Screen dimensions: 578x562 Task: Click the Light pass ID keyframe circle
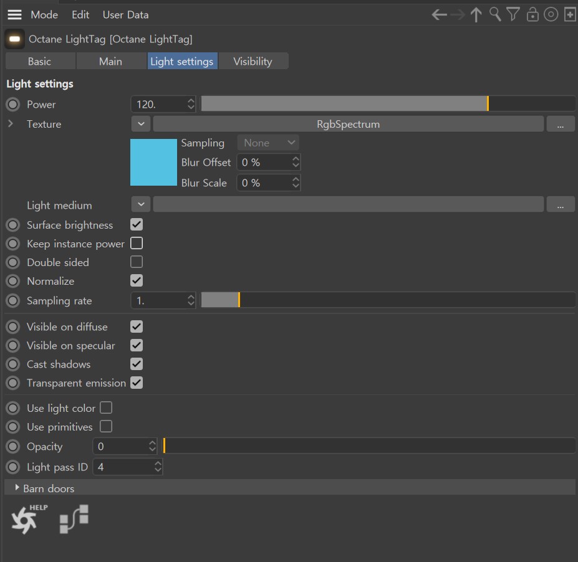(13, 467)
